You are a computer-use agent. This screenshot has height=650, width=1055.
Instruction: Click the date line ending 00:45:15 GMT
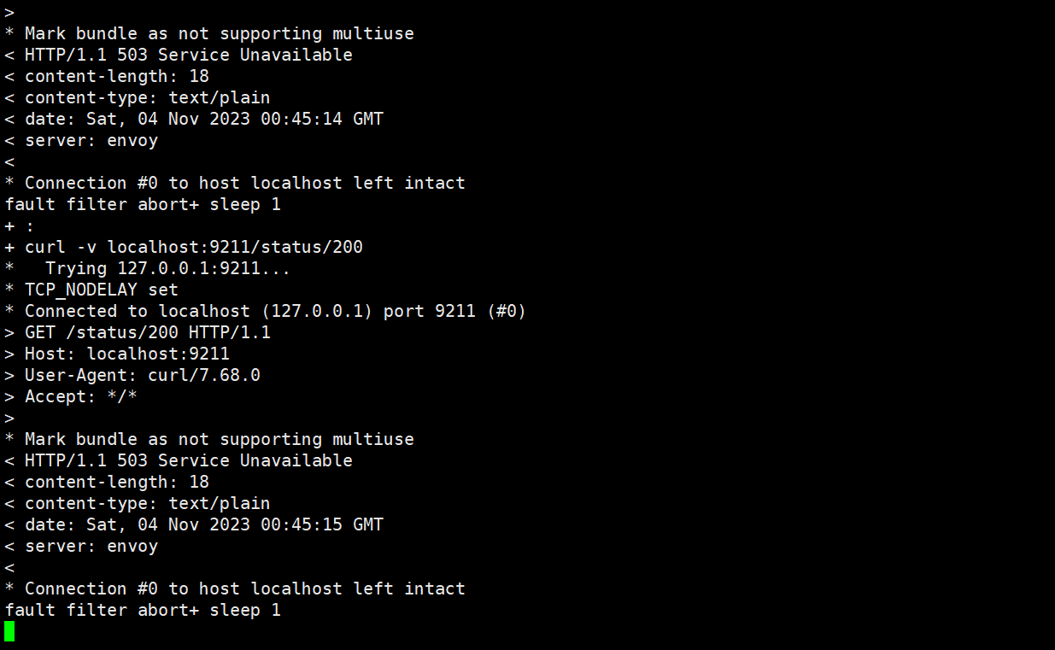click(194, 524)
